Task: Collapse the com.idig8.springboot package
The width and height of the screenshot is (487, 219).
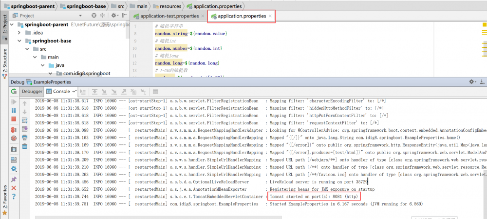Action: click(x=50, y=74)
